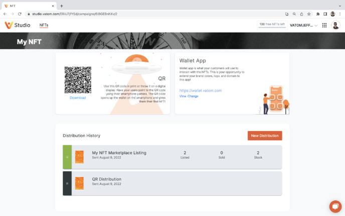345x216 pixels.
Task: Go back in browser
Action: click(5, 14)
